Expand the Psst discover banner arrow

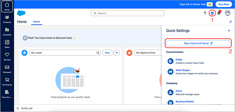(x=25, y=38)
